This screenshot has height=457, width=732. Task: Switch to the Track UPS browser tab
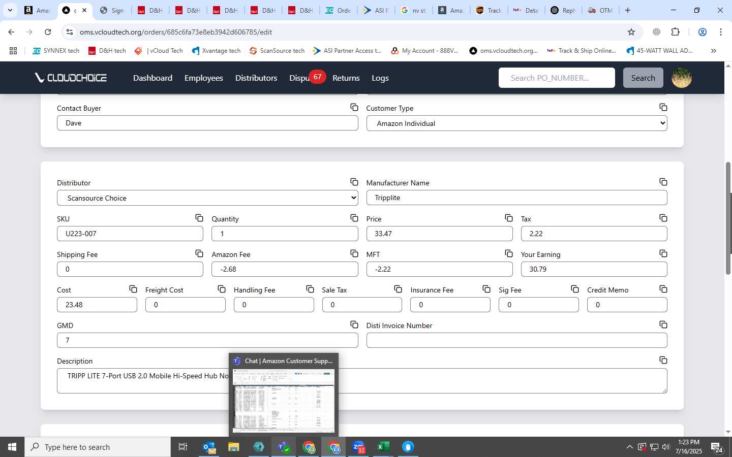[x=489, y=10]
